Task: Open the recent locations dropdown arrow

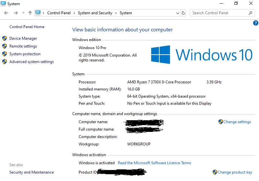Action: coord(23,13)
